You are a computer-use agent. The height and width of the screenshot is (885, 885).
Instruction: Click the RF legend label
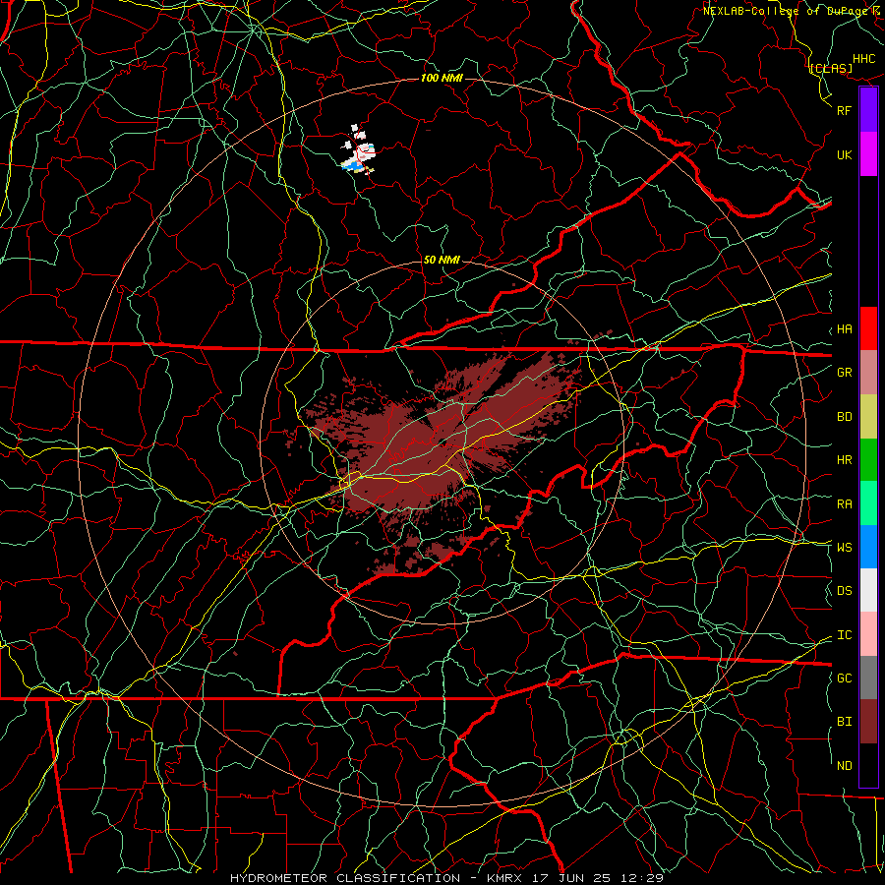pyautogui.click(x=845, y=110)
